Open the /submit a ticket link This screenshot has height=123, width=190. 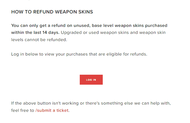(x=52, y=111)
